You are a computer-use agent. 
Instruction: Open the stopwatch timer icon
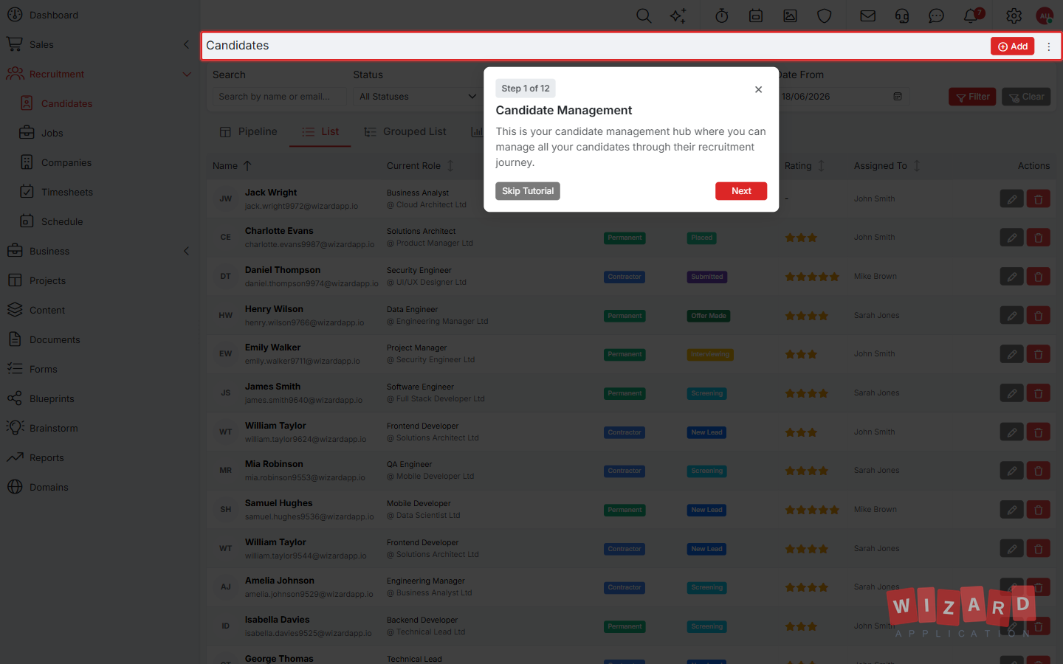point(722,15)
